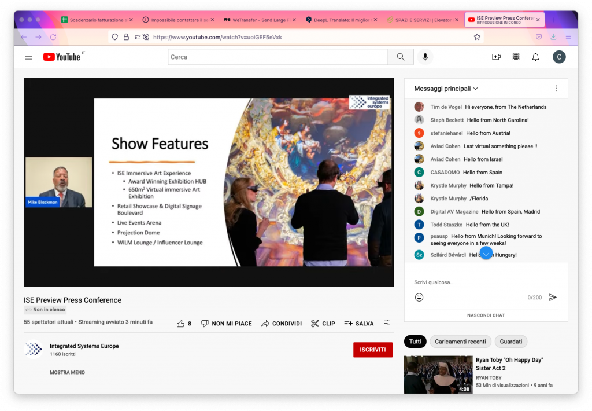Click the RYAN TOBY channel name
The image size is (592, 411).
(x=489, y=378)
